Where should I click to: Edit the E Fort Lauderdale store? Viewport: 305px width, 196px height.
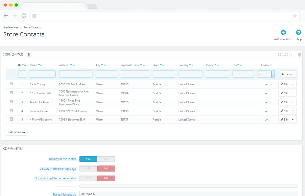284,93
